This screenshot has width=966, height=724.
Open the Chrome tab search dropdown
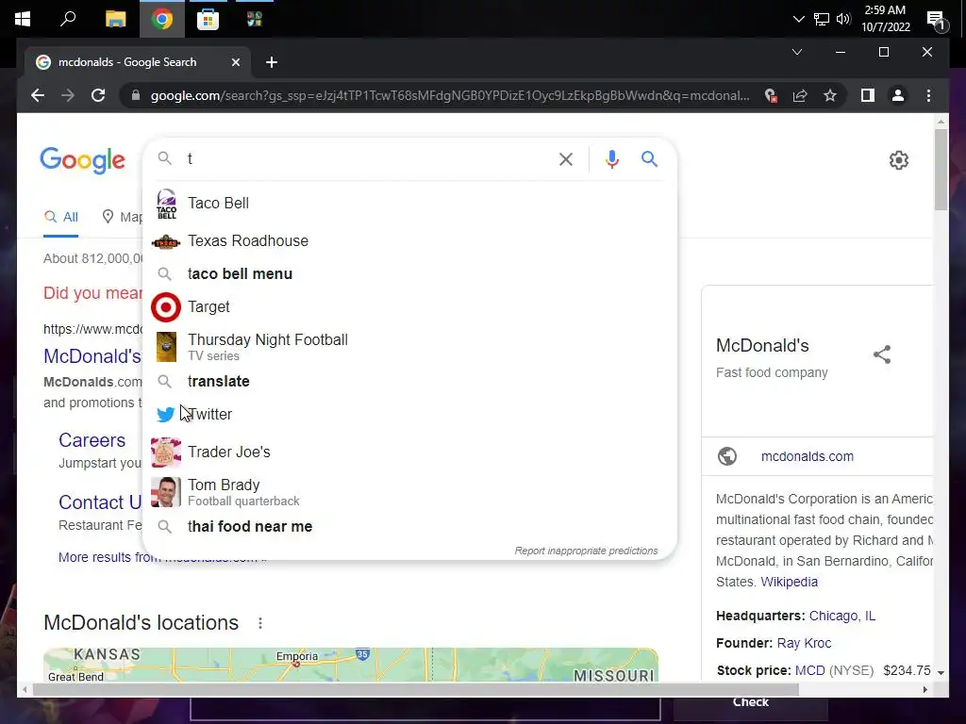(796, 52)
